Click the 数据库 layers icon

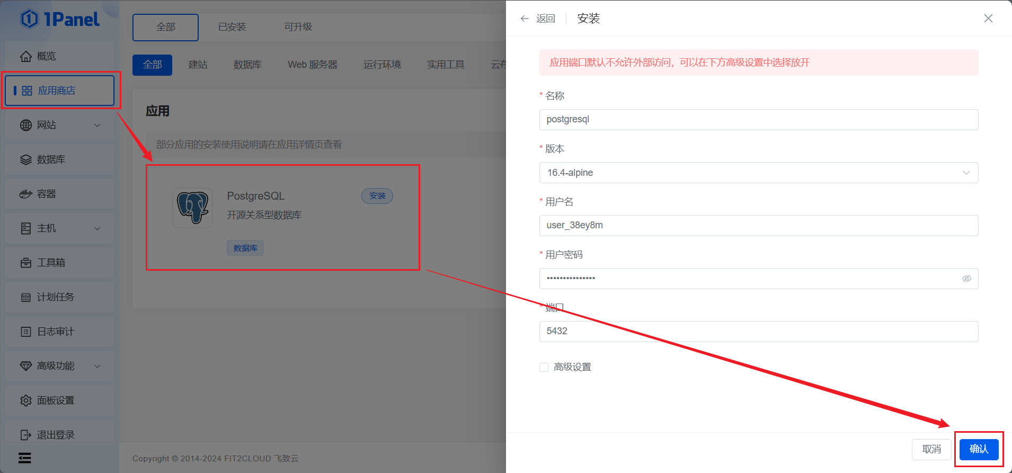pos(26,159)
